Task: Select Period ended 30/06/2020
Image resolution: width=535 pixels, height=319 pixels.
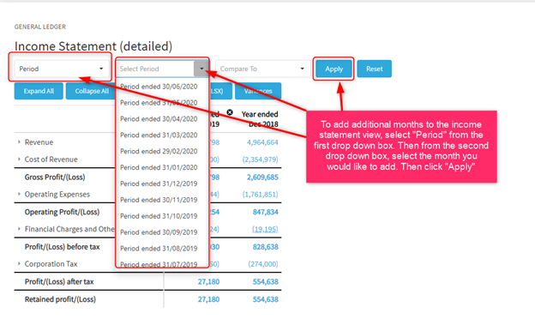Action: point(159,87)
